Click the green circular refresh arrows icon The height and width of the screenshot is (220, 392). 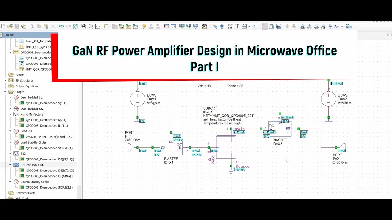coord(75,27)
